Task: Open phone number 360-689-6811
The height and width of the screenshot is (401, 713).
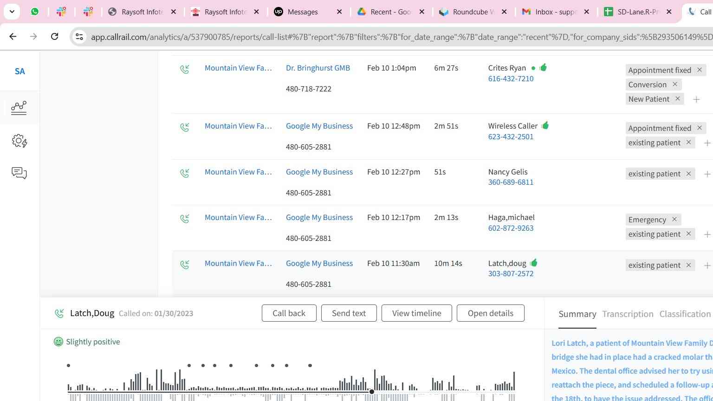Action: tap(511, 182)
